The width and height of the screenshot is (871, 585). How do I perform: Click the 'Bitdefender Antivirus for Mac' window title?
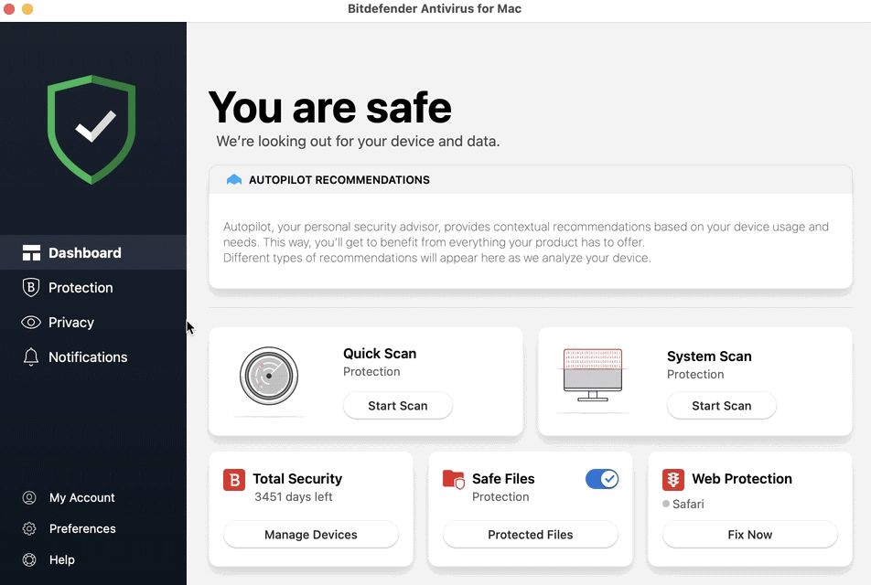[435, 9]
